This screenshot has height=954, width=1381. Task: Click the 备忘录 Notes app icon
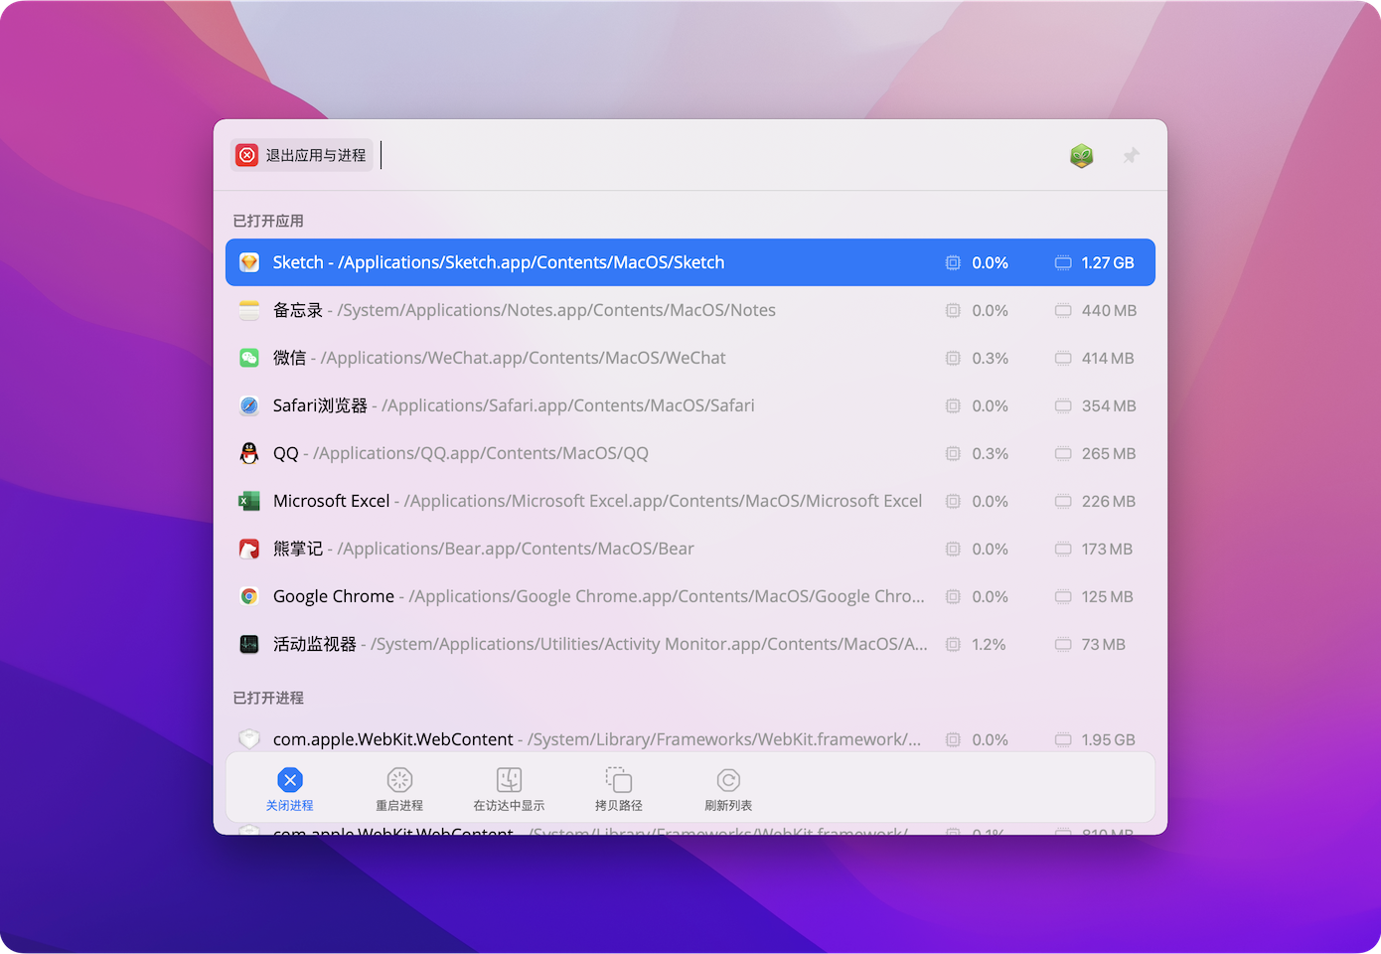tap(249, 310)
